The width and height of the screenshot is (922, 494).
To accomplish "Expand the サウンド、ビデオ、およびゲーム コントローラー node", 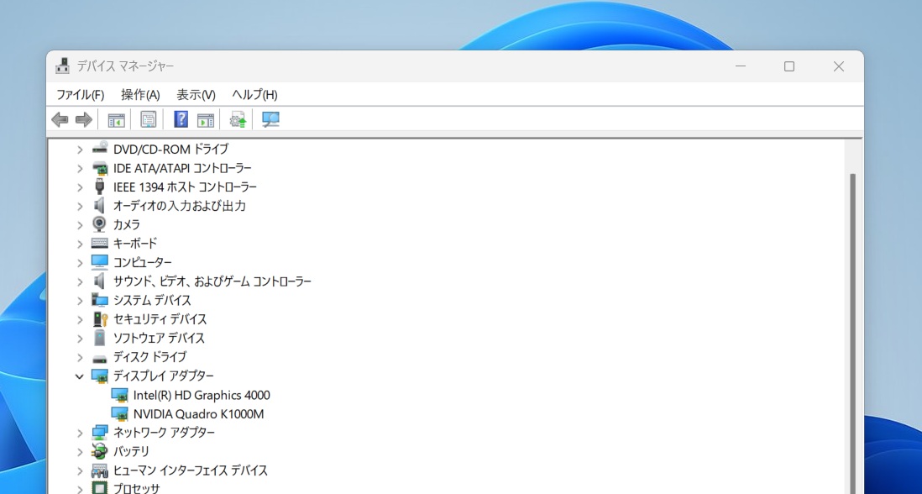I will 80,281.
